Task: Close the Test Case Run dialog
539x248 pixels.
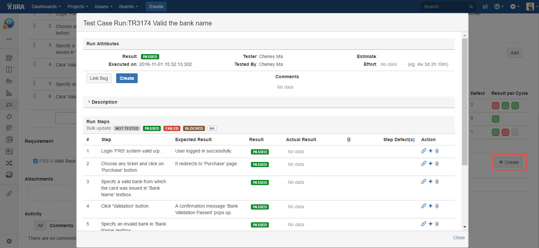Action: coord(459,238)
